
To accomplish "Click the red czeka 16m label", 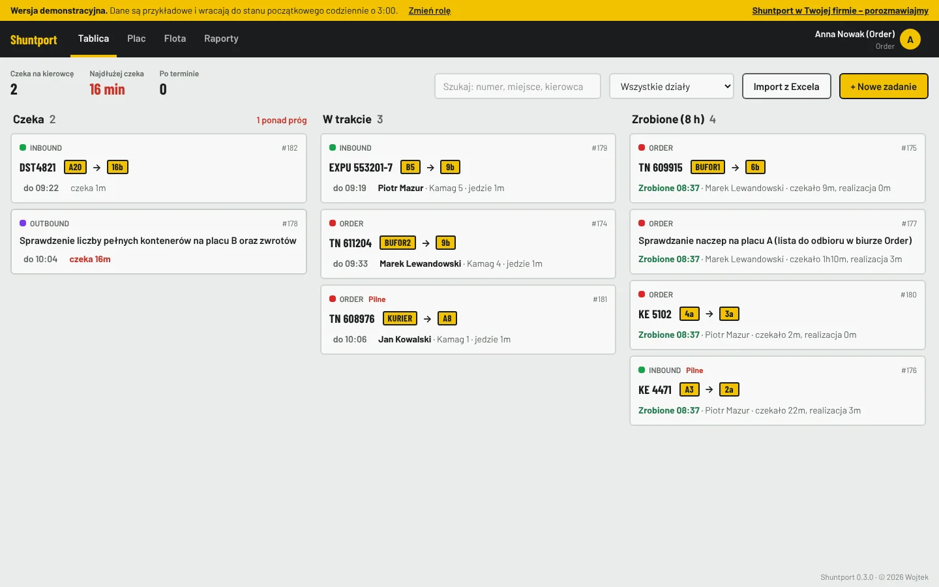I will 90,259.
